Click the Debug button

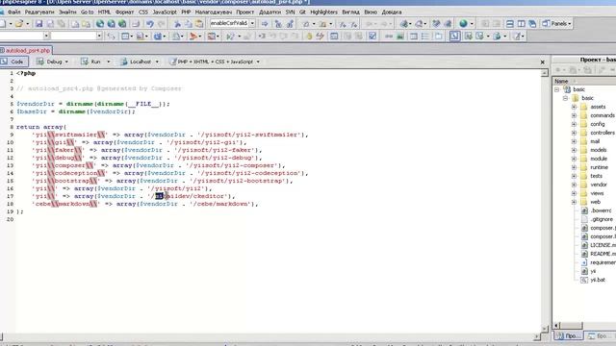[x=50, y=62]
